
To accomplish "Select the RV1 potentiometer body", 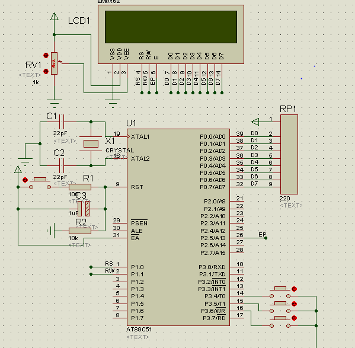I will coord(54,63).
